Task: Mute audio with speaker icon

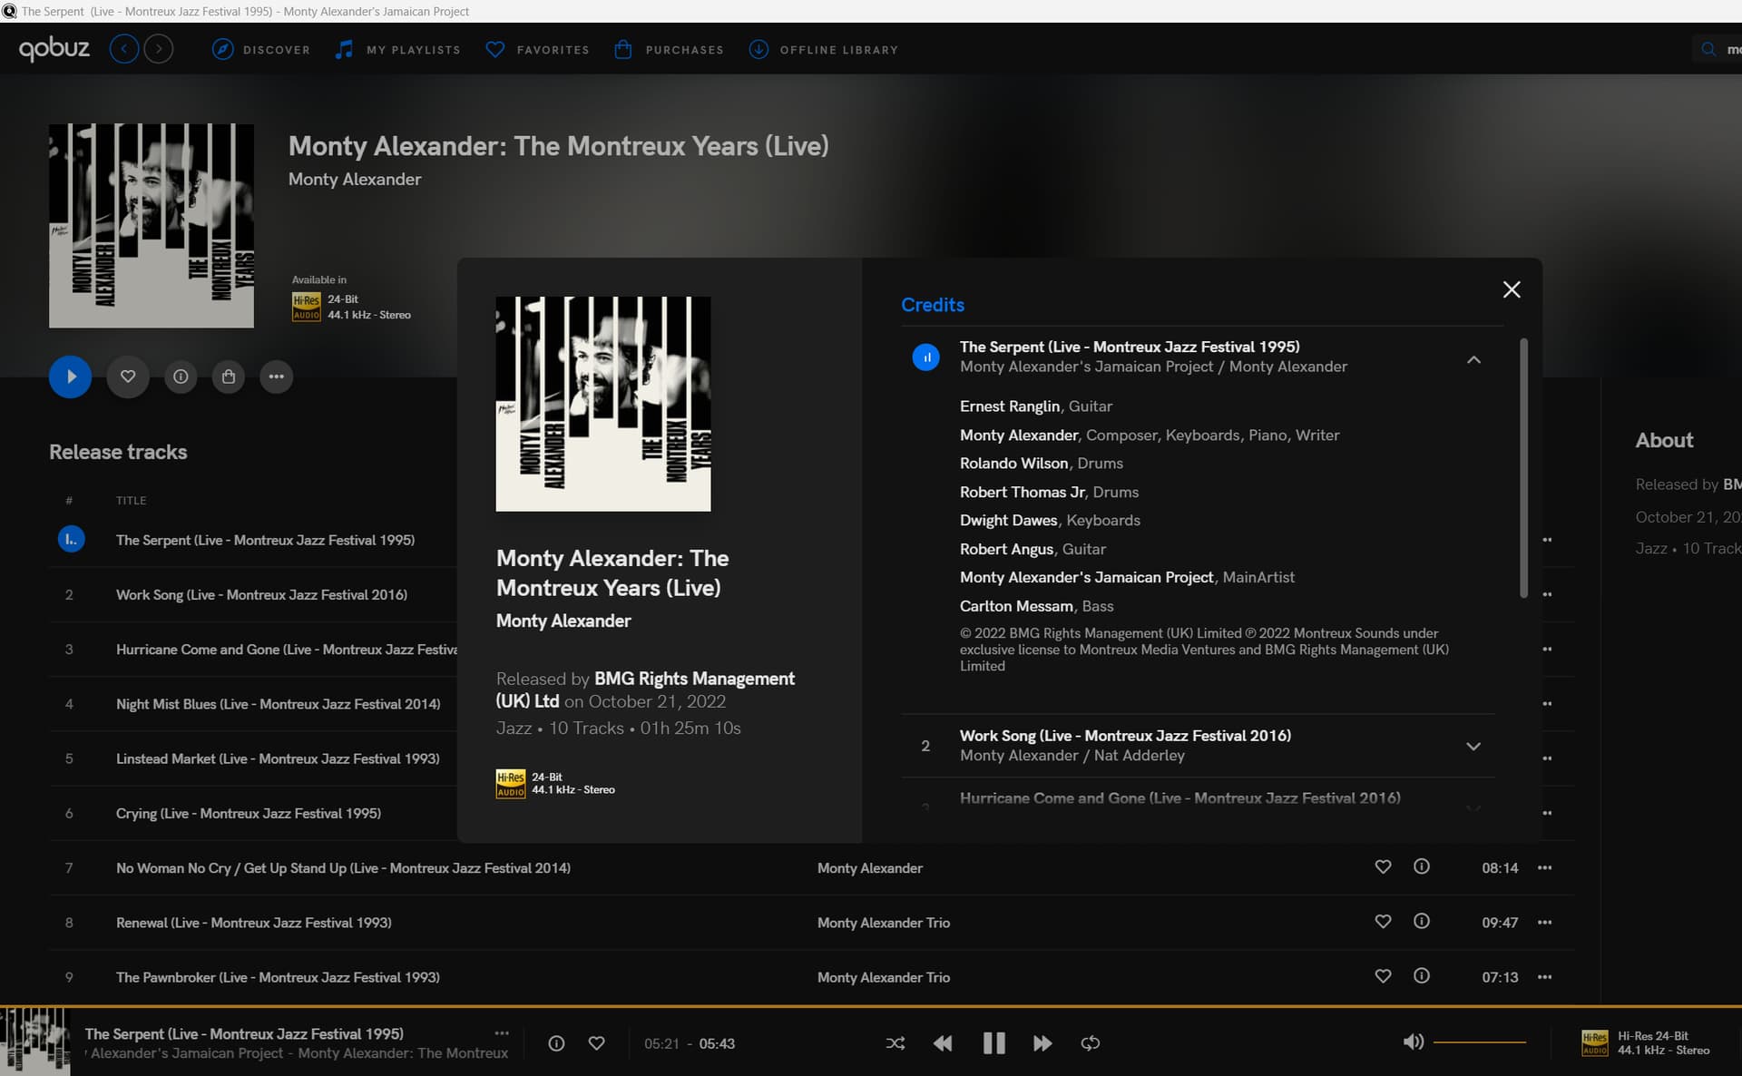Action: click(x=1413, y=1042)
